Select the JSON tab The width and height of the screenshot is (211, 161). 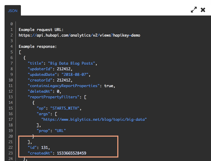(x=13, y=11)
